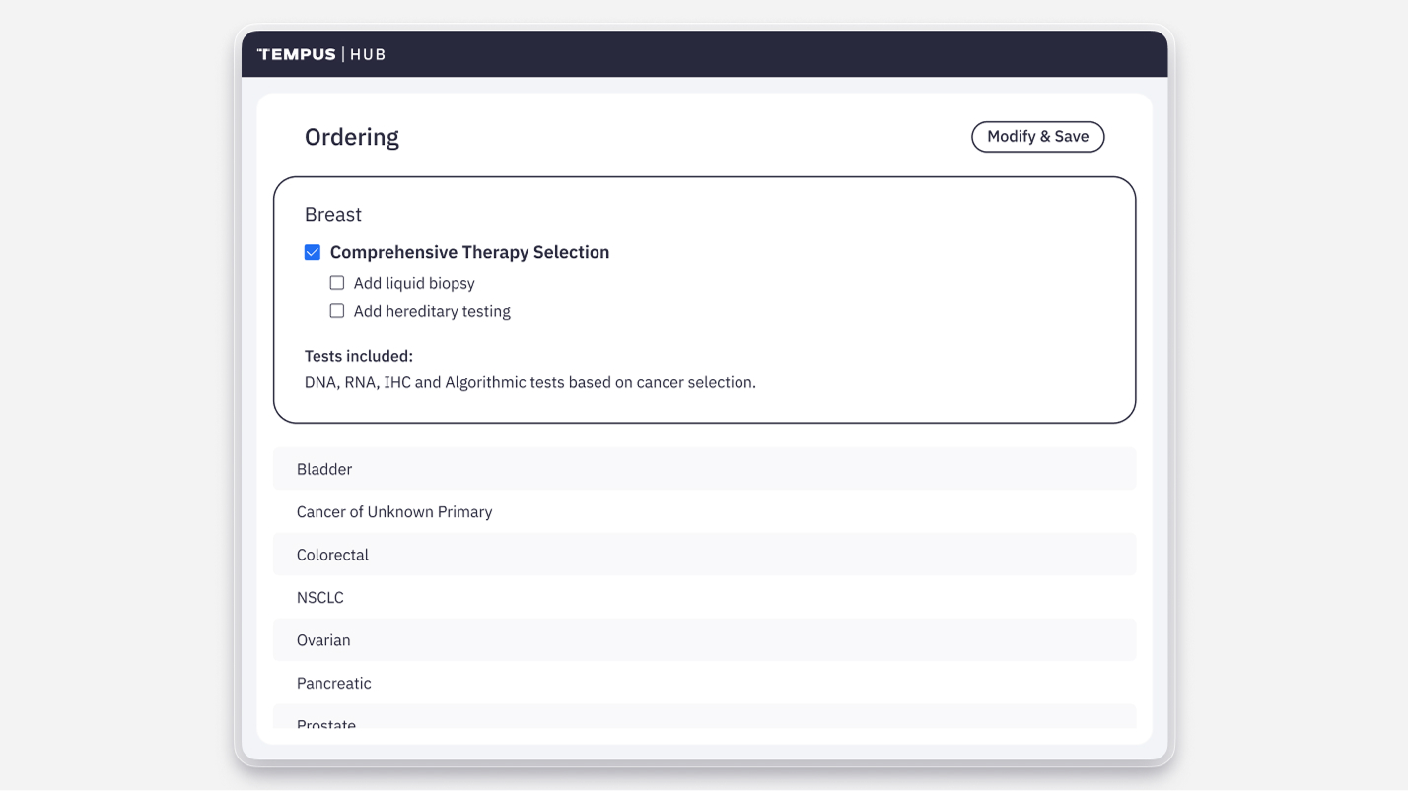Open the Colorectal row
Viewport: 1408px width, 791px height.
point(704,555)
